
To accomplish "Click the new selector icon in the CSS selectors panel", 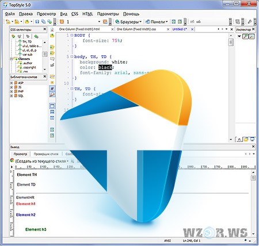I will pos(13,36).
